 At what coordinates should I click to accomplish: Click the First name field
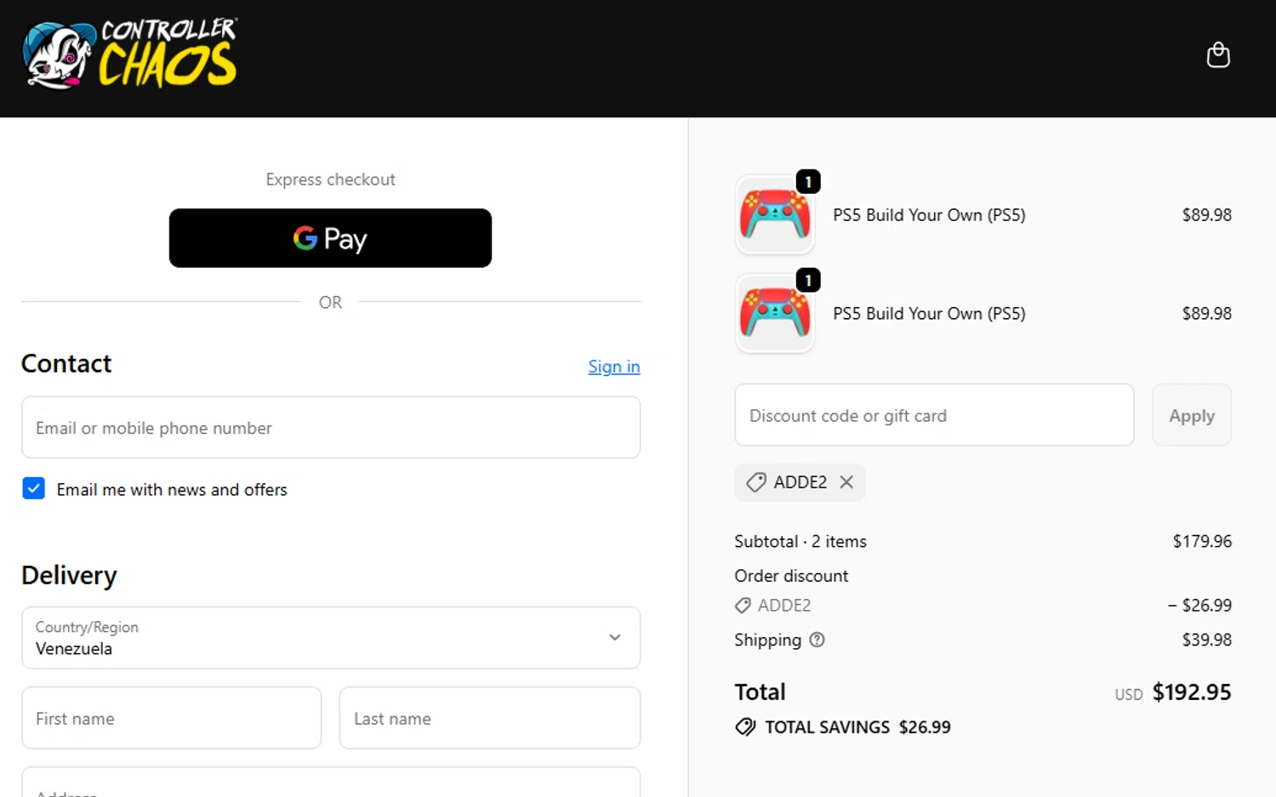(172, 718)
